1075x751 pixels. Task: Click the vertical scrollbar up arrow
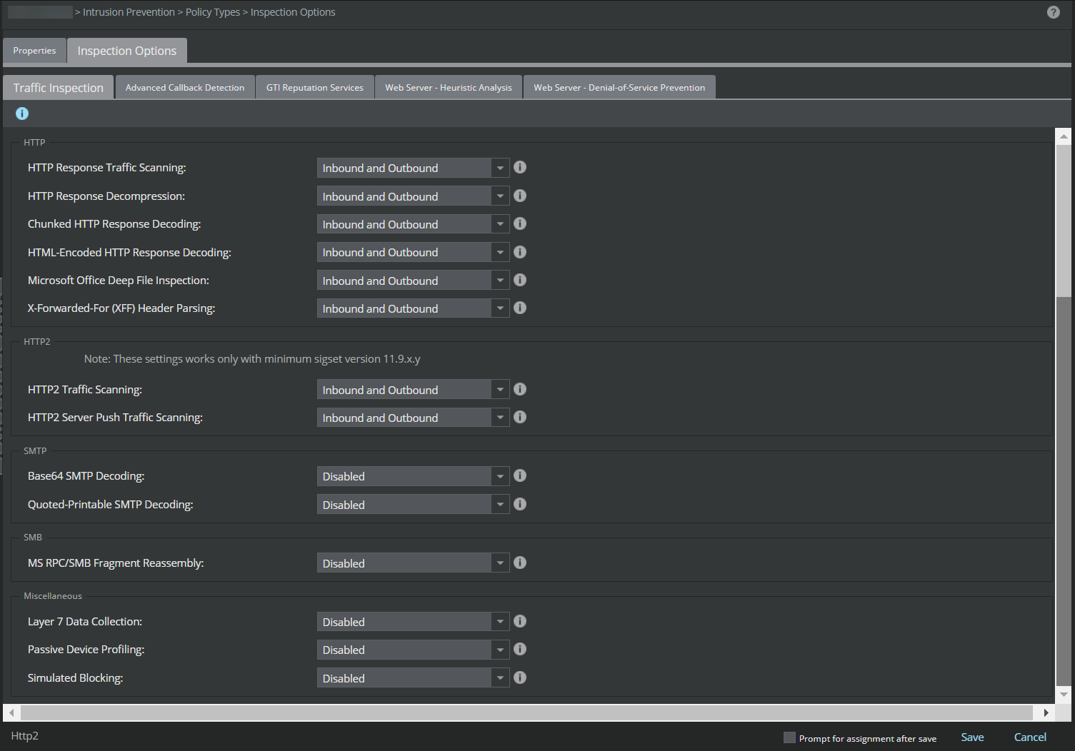(1064, 136)
